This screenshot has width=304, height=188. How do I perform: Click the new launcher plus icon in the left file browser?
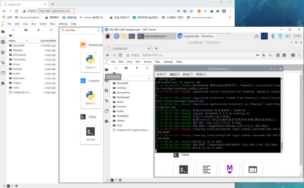[13, 30]
